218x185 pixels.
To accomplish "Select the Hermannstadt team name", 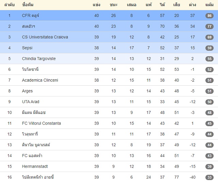I will [35, 166].
